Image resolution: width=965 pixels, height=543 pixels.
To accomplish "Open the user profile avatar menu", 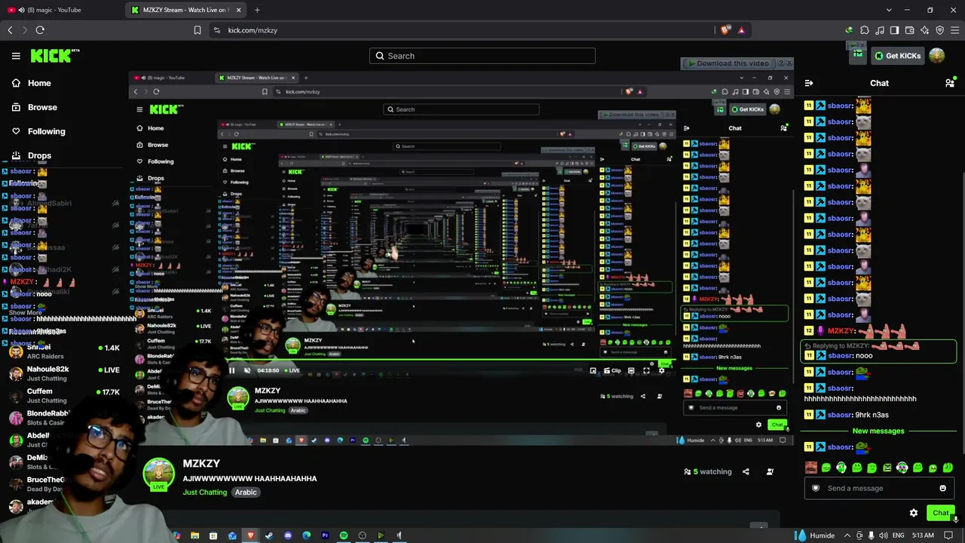I will [937, 56].
